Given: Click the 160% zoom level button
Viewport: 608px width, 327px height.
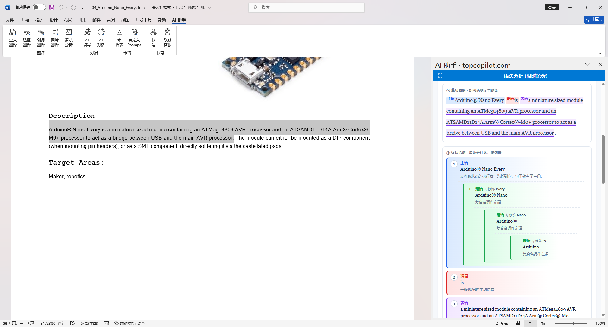Looking at the screenshot, I should 600,323.
